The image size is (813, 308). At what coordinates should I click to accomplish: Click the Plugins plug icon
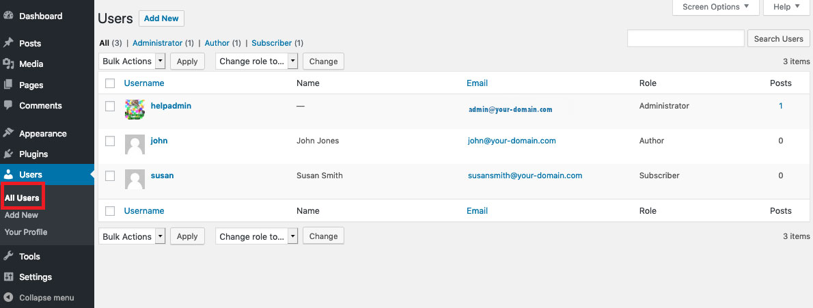click(8, 154)
